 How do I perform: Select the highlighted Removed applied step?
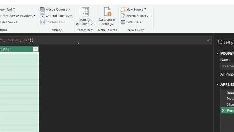[230, 111]
